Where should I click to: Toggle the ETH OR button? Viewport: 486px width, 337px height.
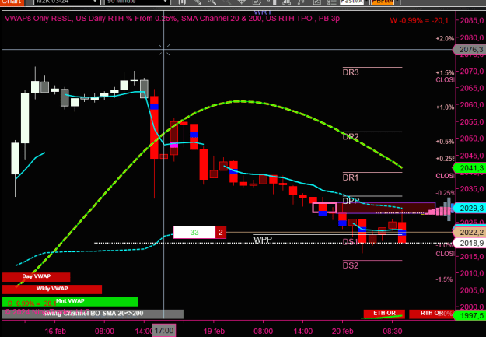[384, 314]
